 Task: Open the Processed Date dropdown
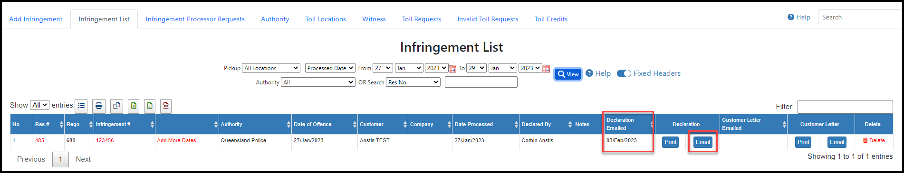click(x=330, y=68)
